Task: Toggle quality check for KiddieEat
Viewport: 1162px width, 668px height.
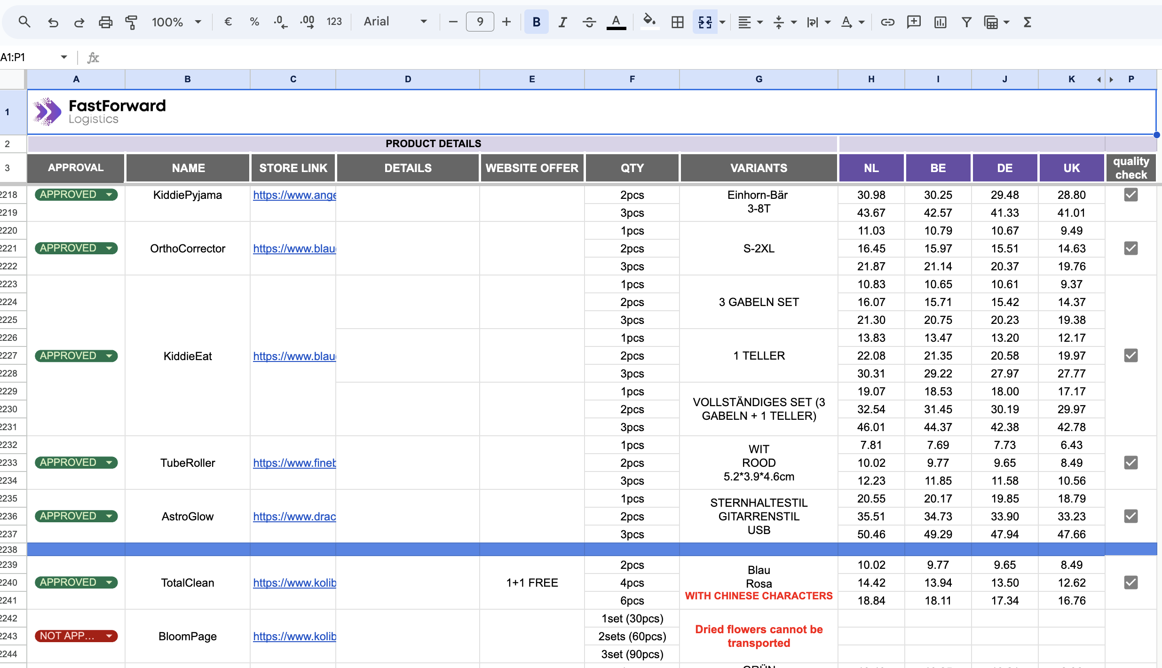Action: click(x=1130, y=355)
